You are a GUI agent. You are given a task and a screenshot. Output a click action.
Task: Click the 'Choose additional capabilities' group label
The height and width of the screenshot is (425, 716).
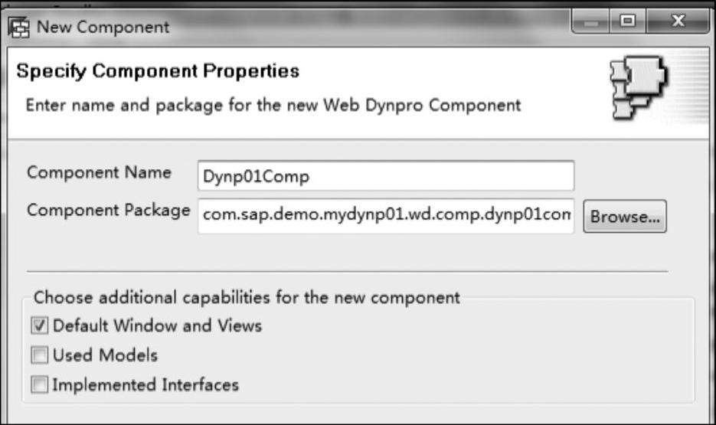[247, 297]
